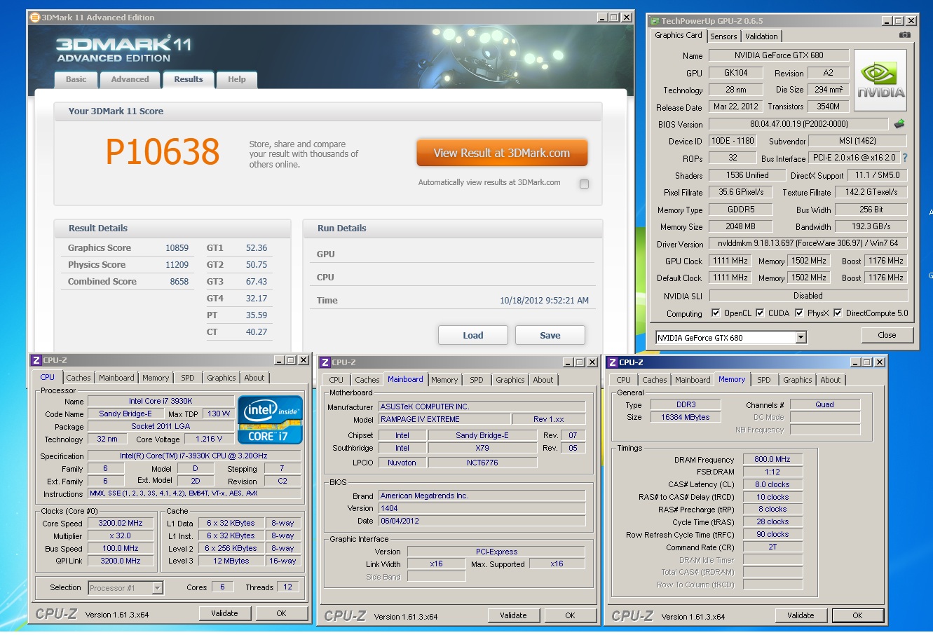
Task: Click View Result at 3DMark.com button
Action: (502, 153)
